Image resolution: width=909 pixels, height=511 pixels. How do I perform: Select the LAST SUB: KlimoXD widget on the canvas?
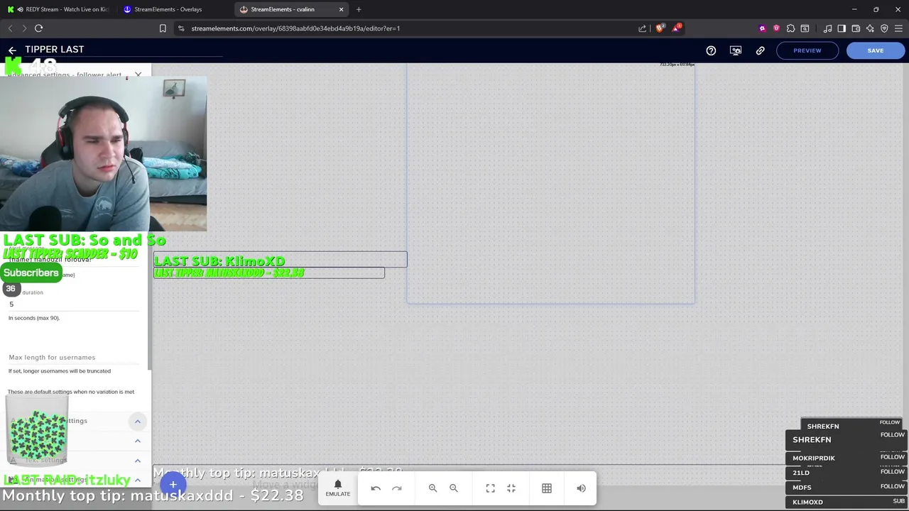click(x=280, y=260)
